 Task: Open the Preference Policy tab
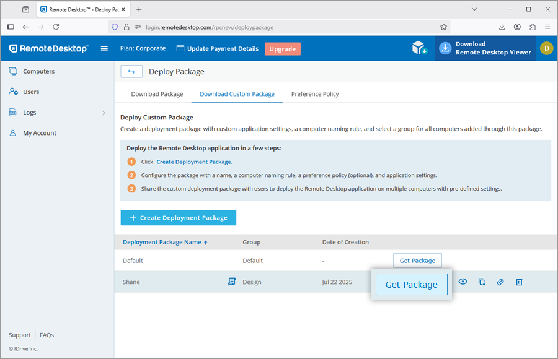pyautogui.click(x=315, y=94)
